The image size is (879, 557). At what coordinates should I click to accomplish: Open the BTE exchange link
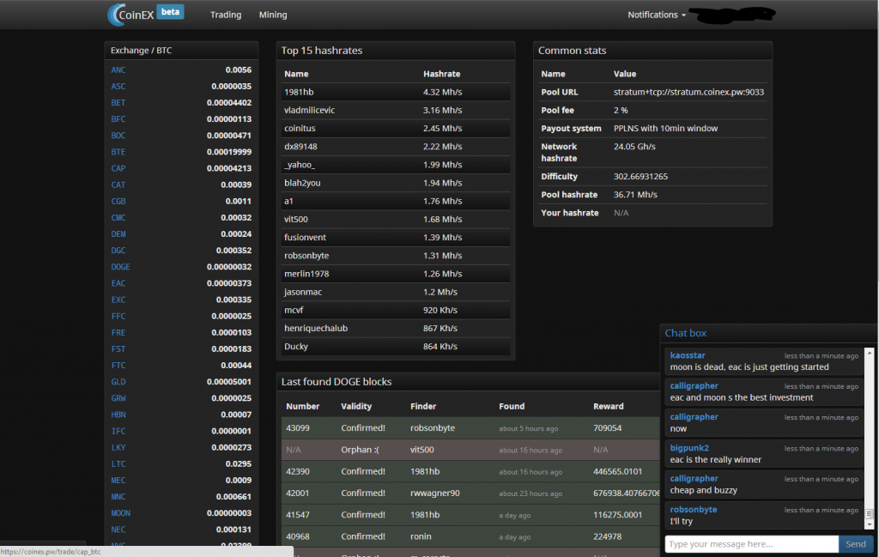(x=118, y=152)
